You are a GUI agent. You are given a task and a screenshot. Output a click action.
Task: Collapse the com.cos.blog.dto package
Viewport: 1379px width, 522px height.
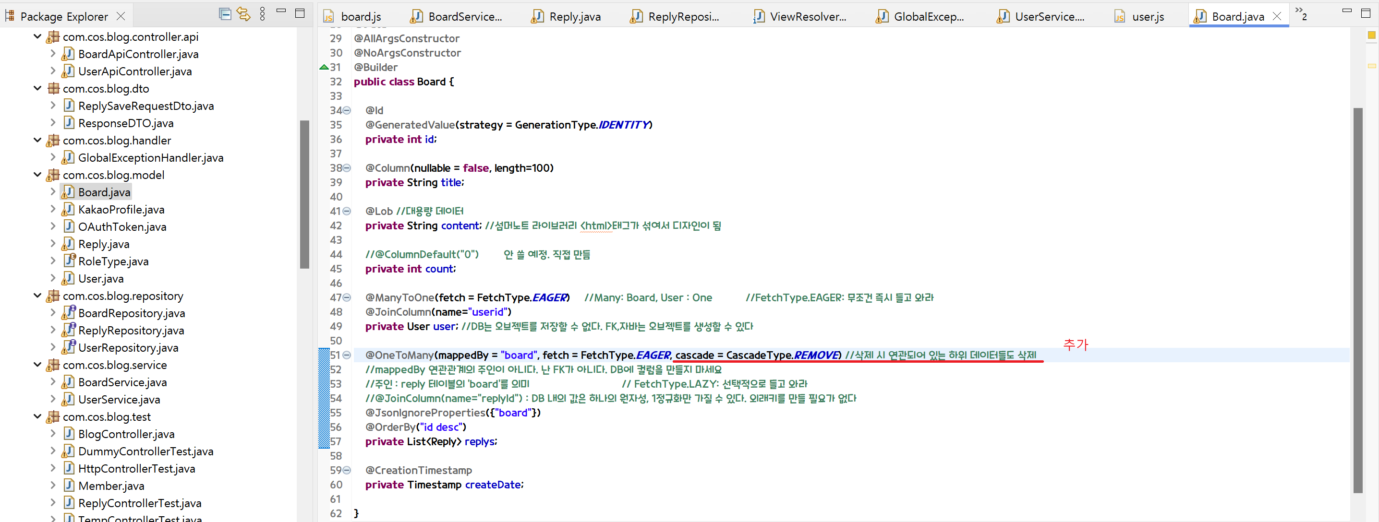point(37,88)
